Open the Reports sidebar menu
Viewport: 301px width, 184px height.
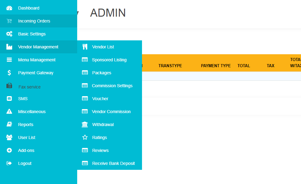26,125
